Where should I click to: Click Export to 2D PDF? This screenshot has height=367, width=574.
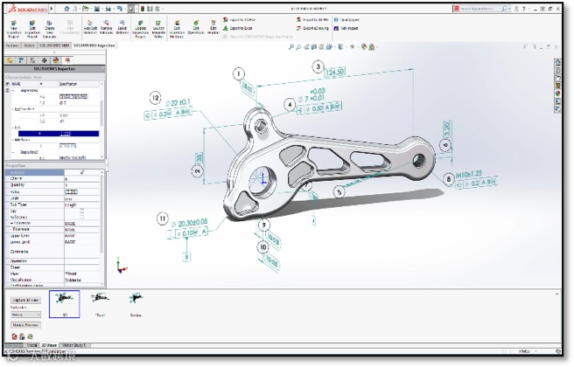click(240, 20)
